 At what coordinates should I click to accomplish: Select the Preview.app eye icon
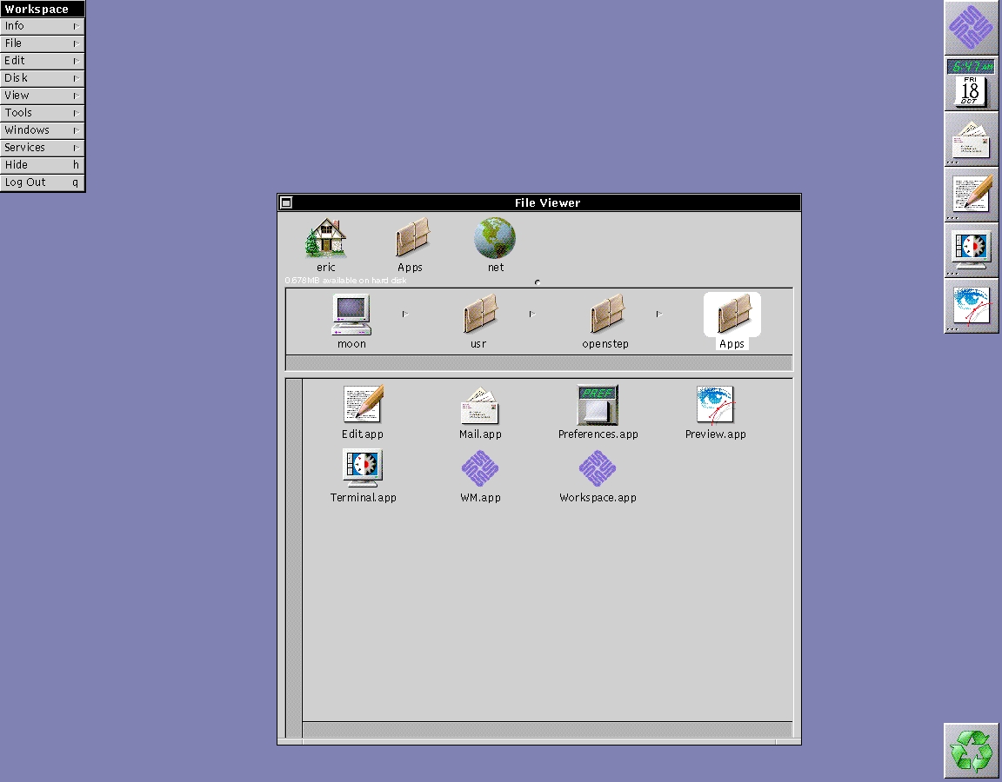(715, 405)
